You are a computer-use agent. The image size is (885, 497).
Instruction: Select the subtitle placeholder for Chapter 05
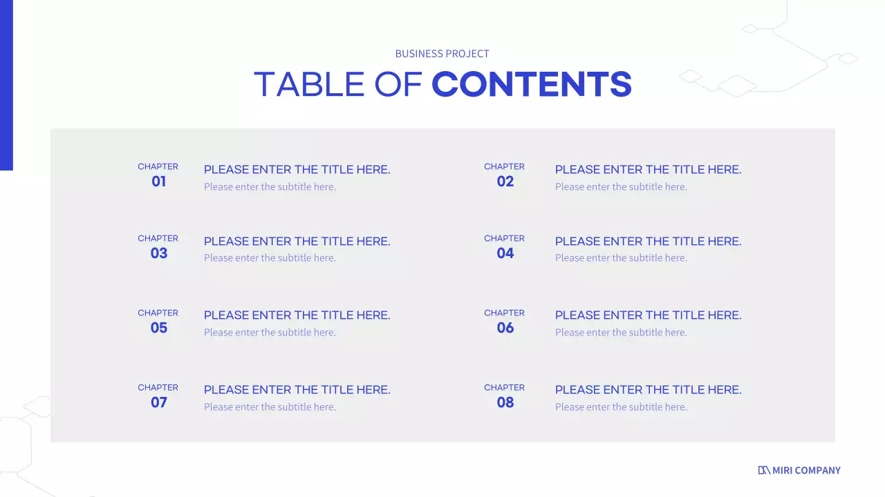[x=270, y=333]
